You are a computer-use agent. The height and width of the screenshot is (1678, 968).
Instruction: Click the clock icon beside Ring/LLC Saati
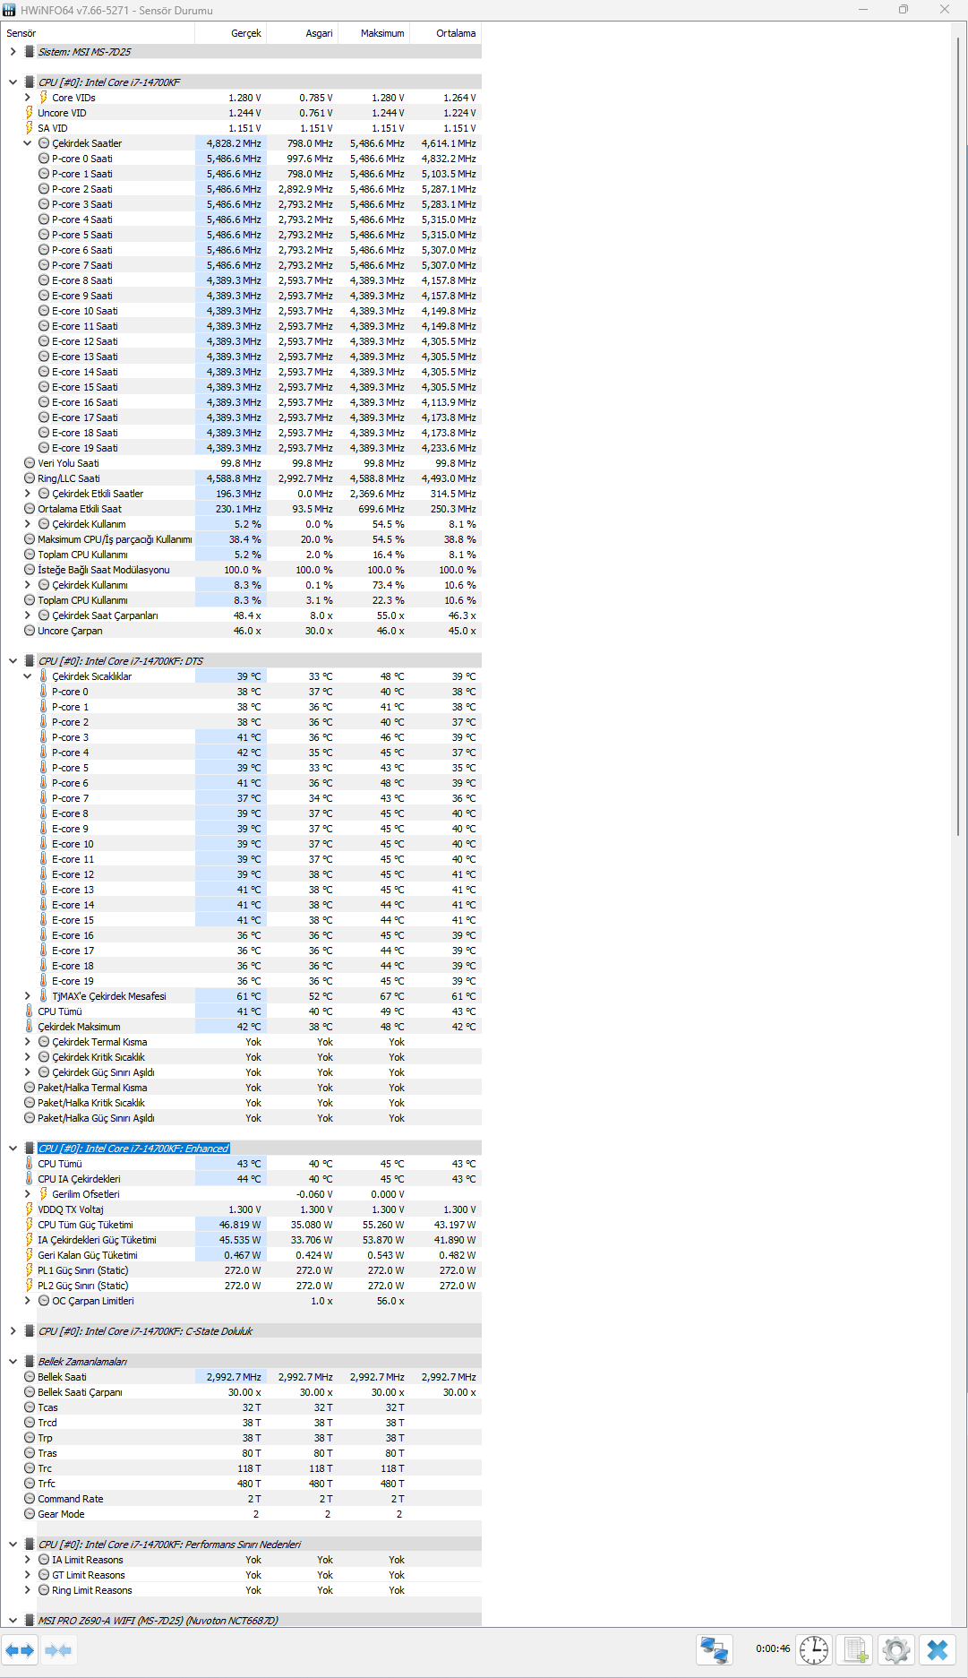coord(29,478)
